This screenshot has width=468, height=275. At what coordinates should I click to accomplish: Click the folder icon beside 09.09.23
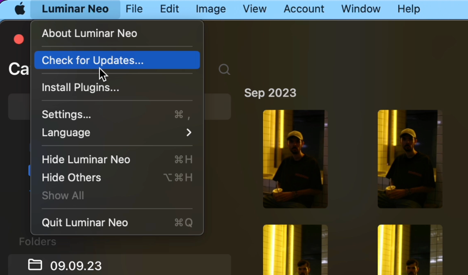tap(35, 265)
